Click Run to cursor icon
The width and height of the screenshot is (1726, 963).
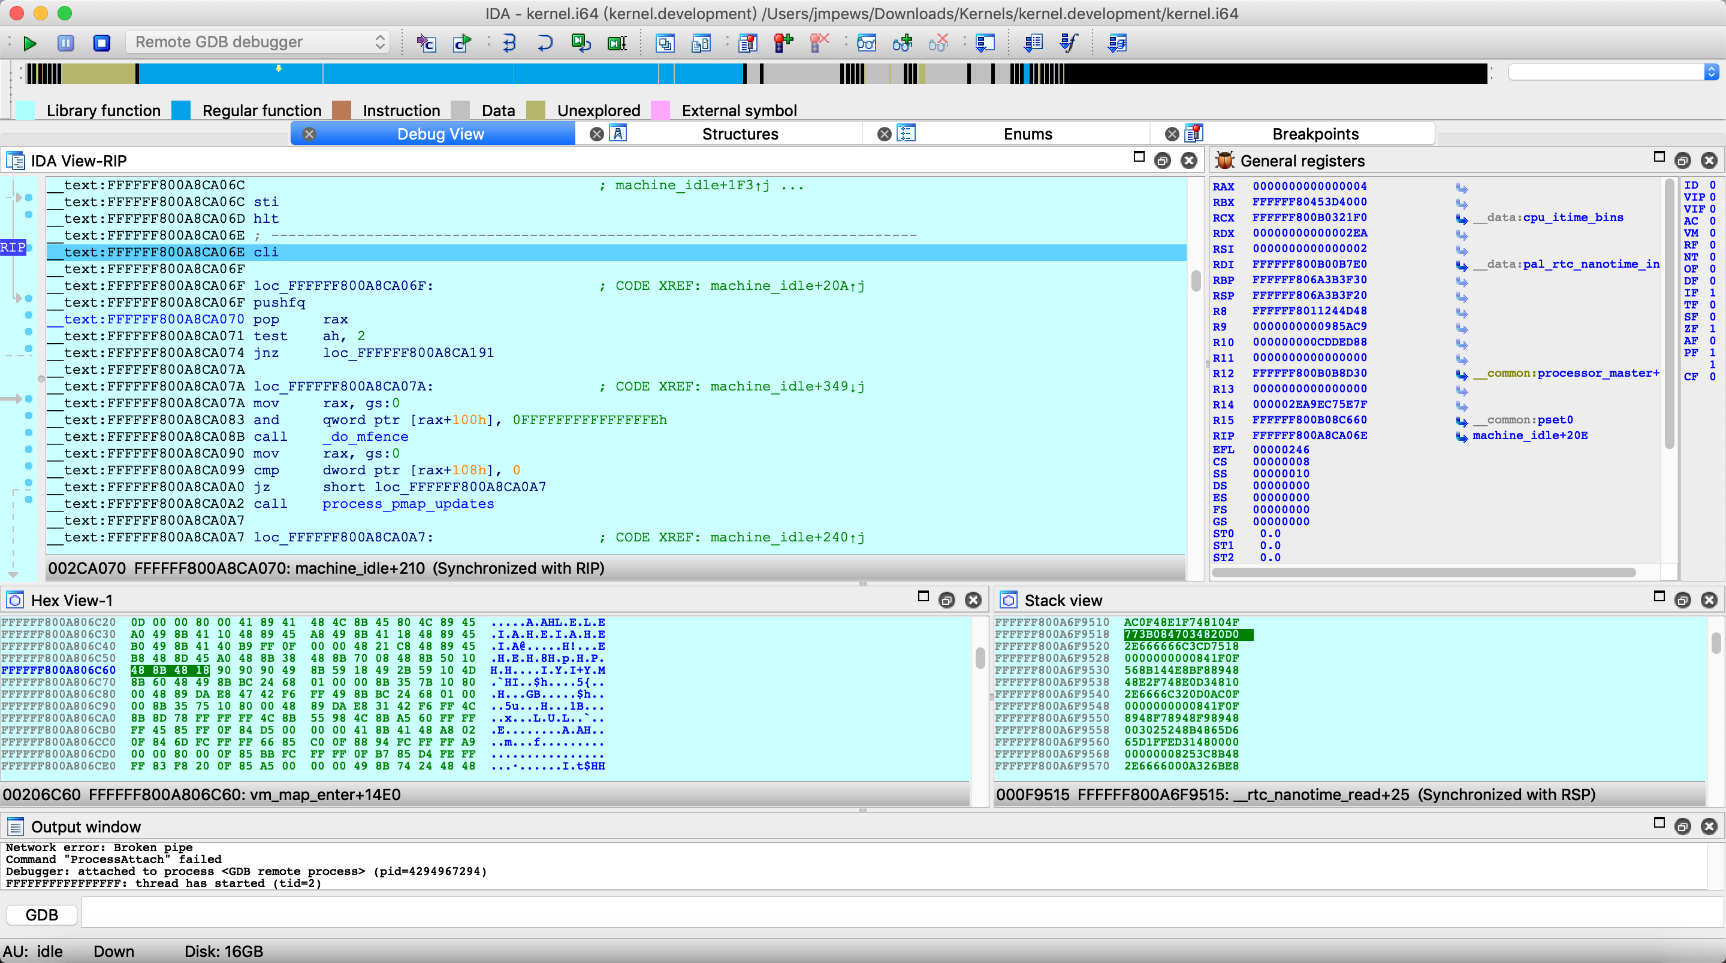click(x=617, y=43)
